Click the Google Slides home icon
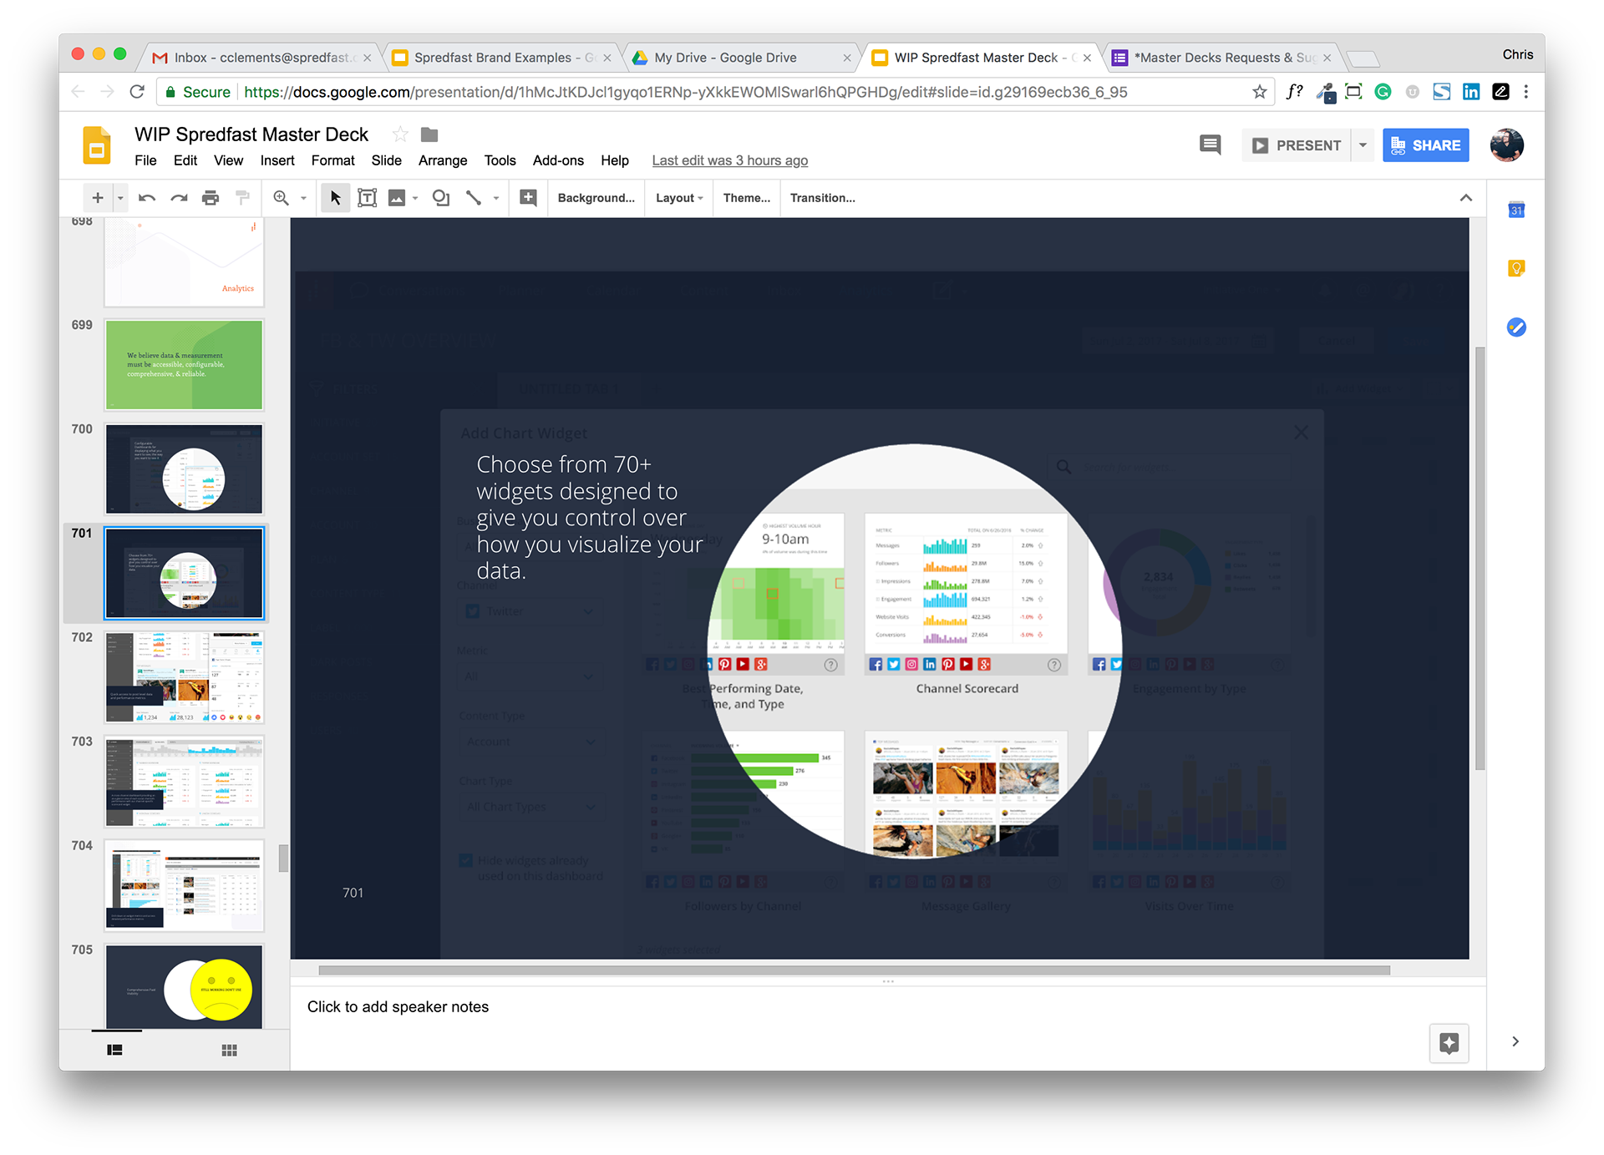1604x1155 pixels. point(97,145)
